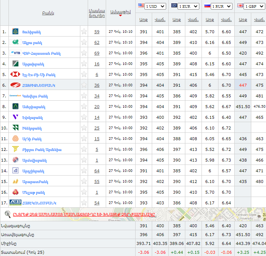Click the Armswissbank logo in row 13
The width and height of the screenshot is (266, 256).
[x=15, y=160]
